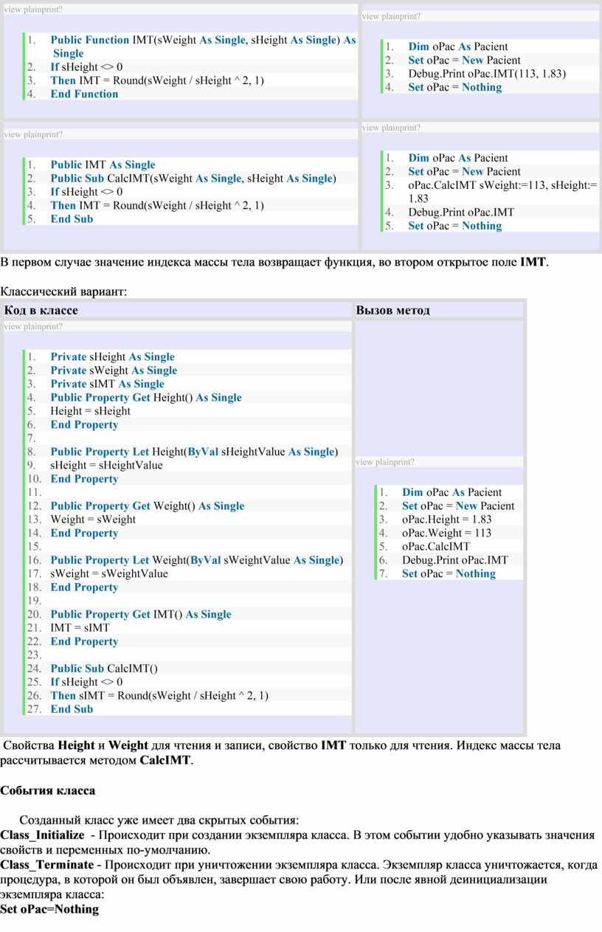Click the Код в классе table header
Viewport: 602px width, 932px height.
[x=41, y=310]
